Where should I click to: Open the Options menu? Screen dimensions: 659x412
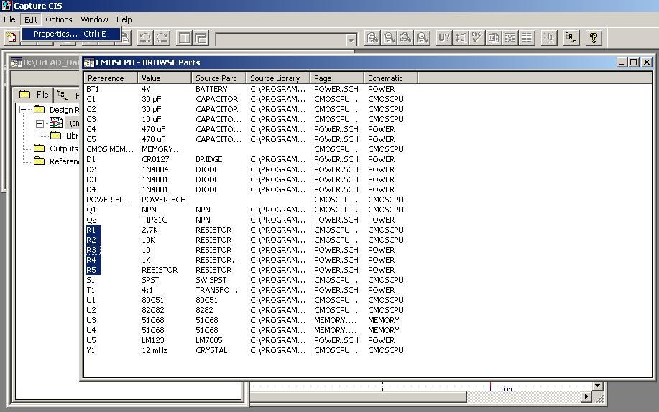click(x=59, y=19)
